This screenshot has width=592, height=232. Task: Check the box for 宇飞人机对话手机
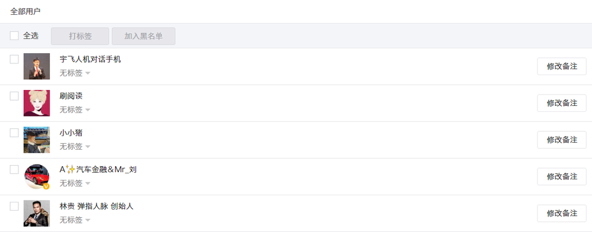[14, 59]
